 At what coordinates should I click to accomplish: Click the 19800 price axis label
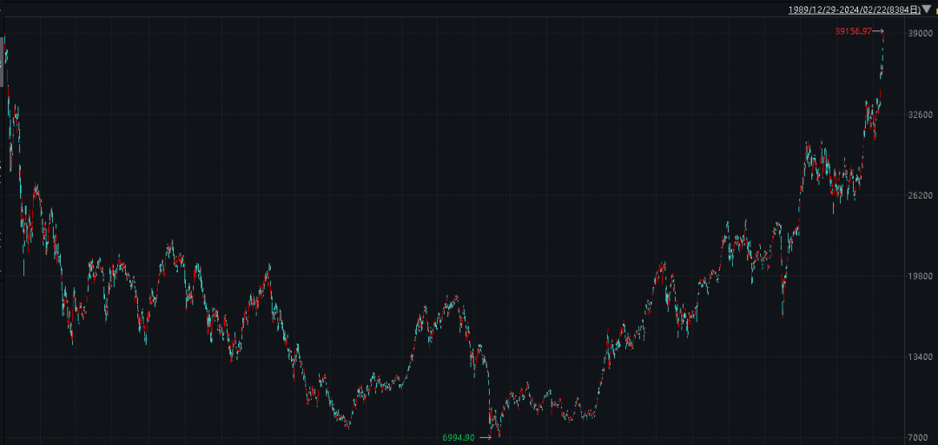(x=920, y=276)
